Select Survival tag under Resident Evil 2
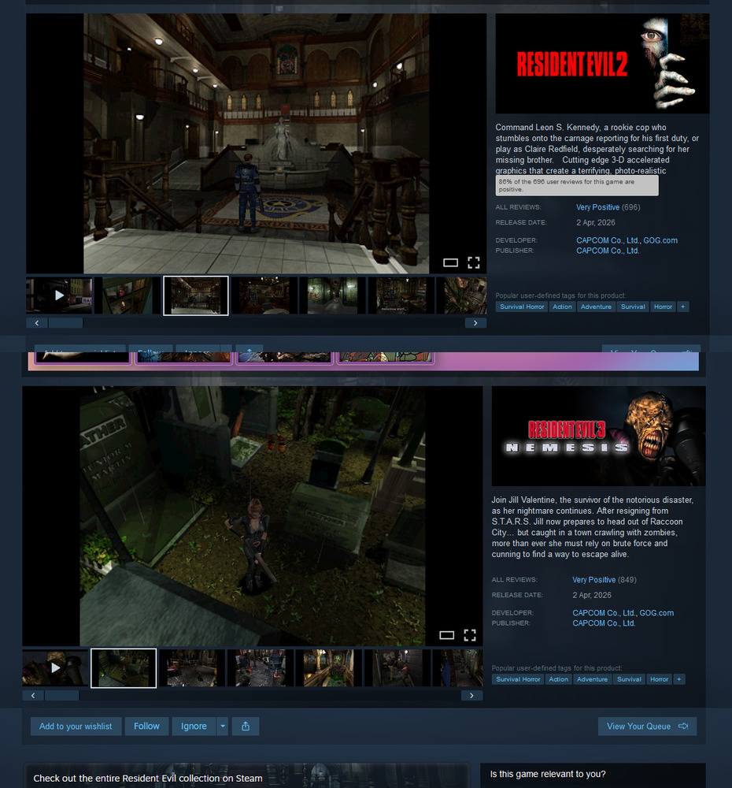Viewport: 732px width, 788px height. [x=633, y=307]
